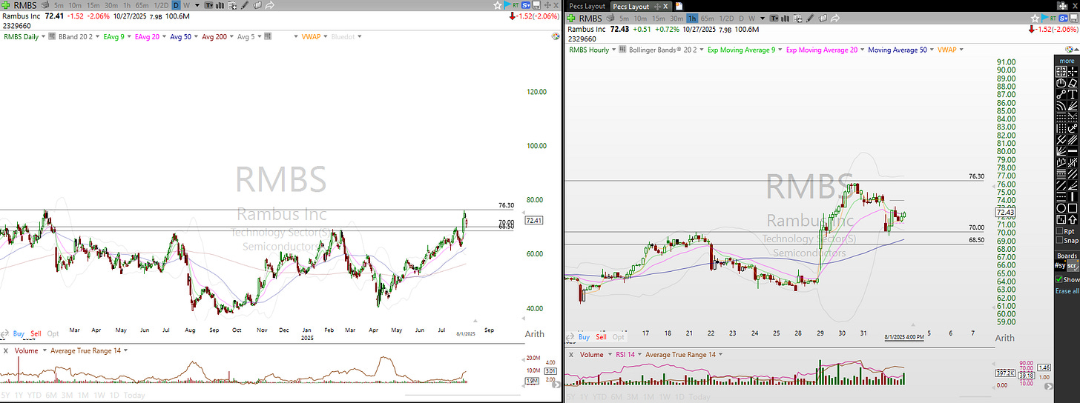Click the Opt link on Daily chart
The image size is (1080, 403).
click(x=53, y=334)
